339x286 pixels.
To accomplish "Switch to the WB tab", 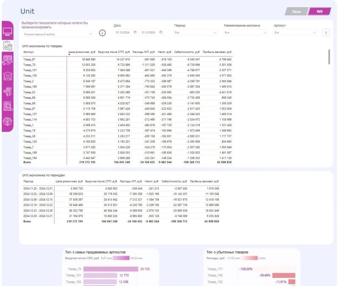I will click(320, 11).
